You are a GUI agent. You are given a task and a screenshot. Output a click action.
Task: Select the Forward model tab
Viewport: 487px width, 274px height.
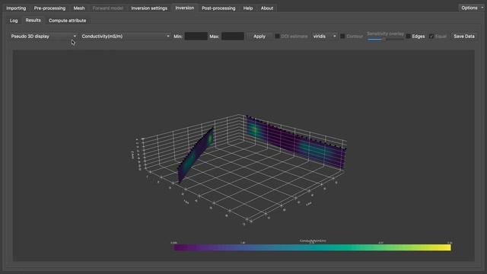point(108,8)
